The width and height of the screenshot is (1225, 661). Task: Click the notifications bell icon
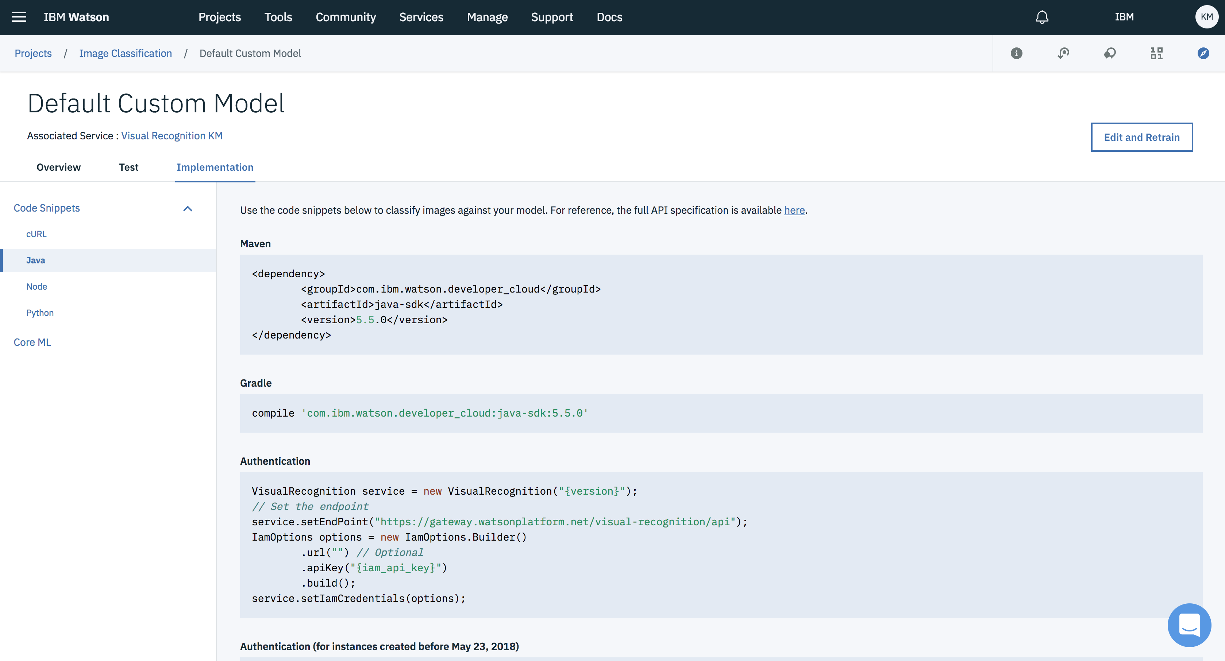click(1042, 17)
